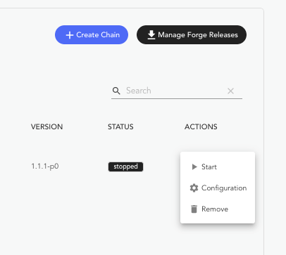Click the trash can icon beside Remove
286x255 pixels.
[194, 209]
